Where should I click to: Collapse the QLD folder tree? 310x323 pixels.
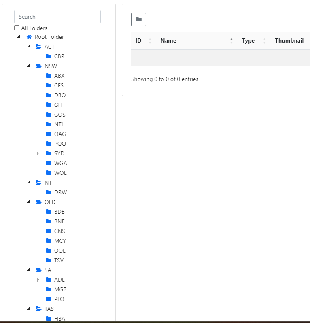[x=28, y=202]
